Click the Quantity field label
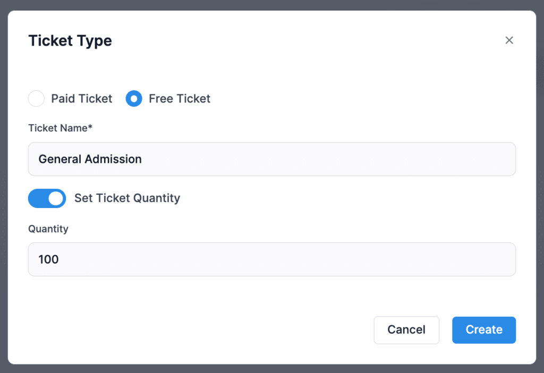Viewport: 544px width, 373px height. [48, 229]
